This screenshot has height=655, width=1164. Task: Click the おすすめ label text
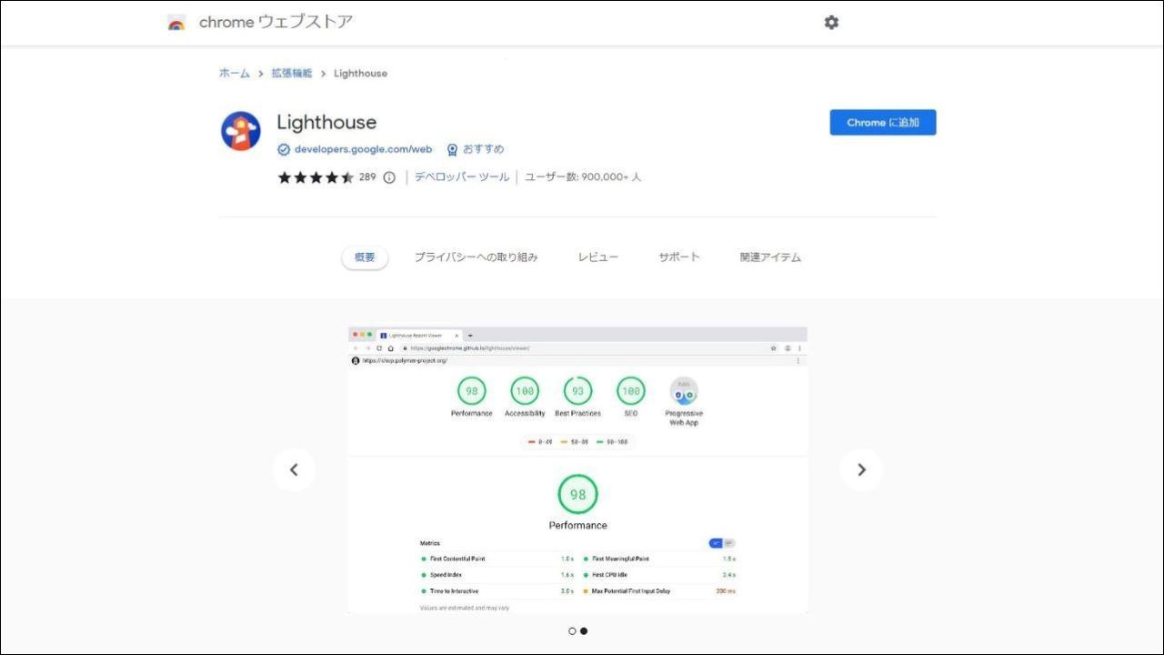tap(483, 149)
